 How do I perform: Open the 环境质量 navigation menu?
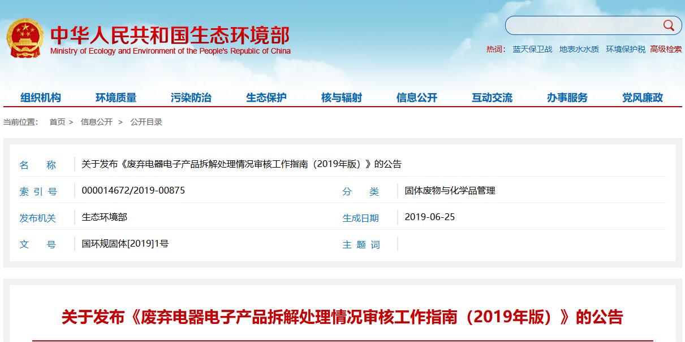tap(116, 98)
